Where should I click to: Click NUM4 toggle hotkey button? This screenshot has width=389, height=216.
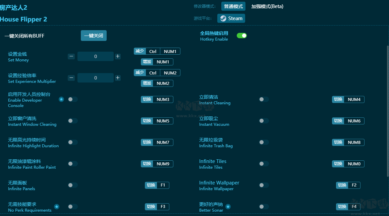tap(348, 99)
